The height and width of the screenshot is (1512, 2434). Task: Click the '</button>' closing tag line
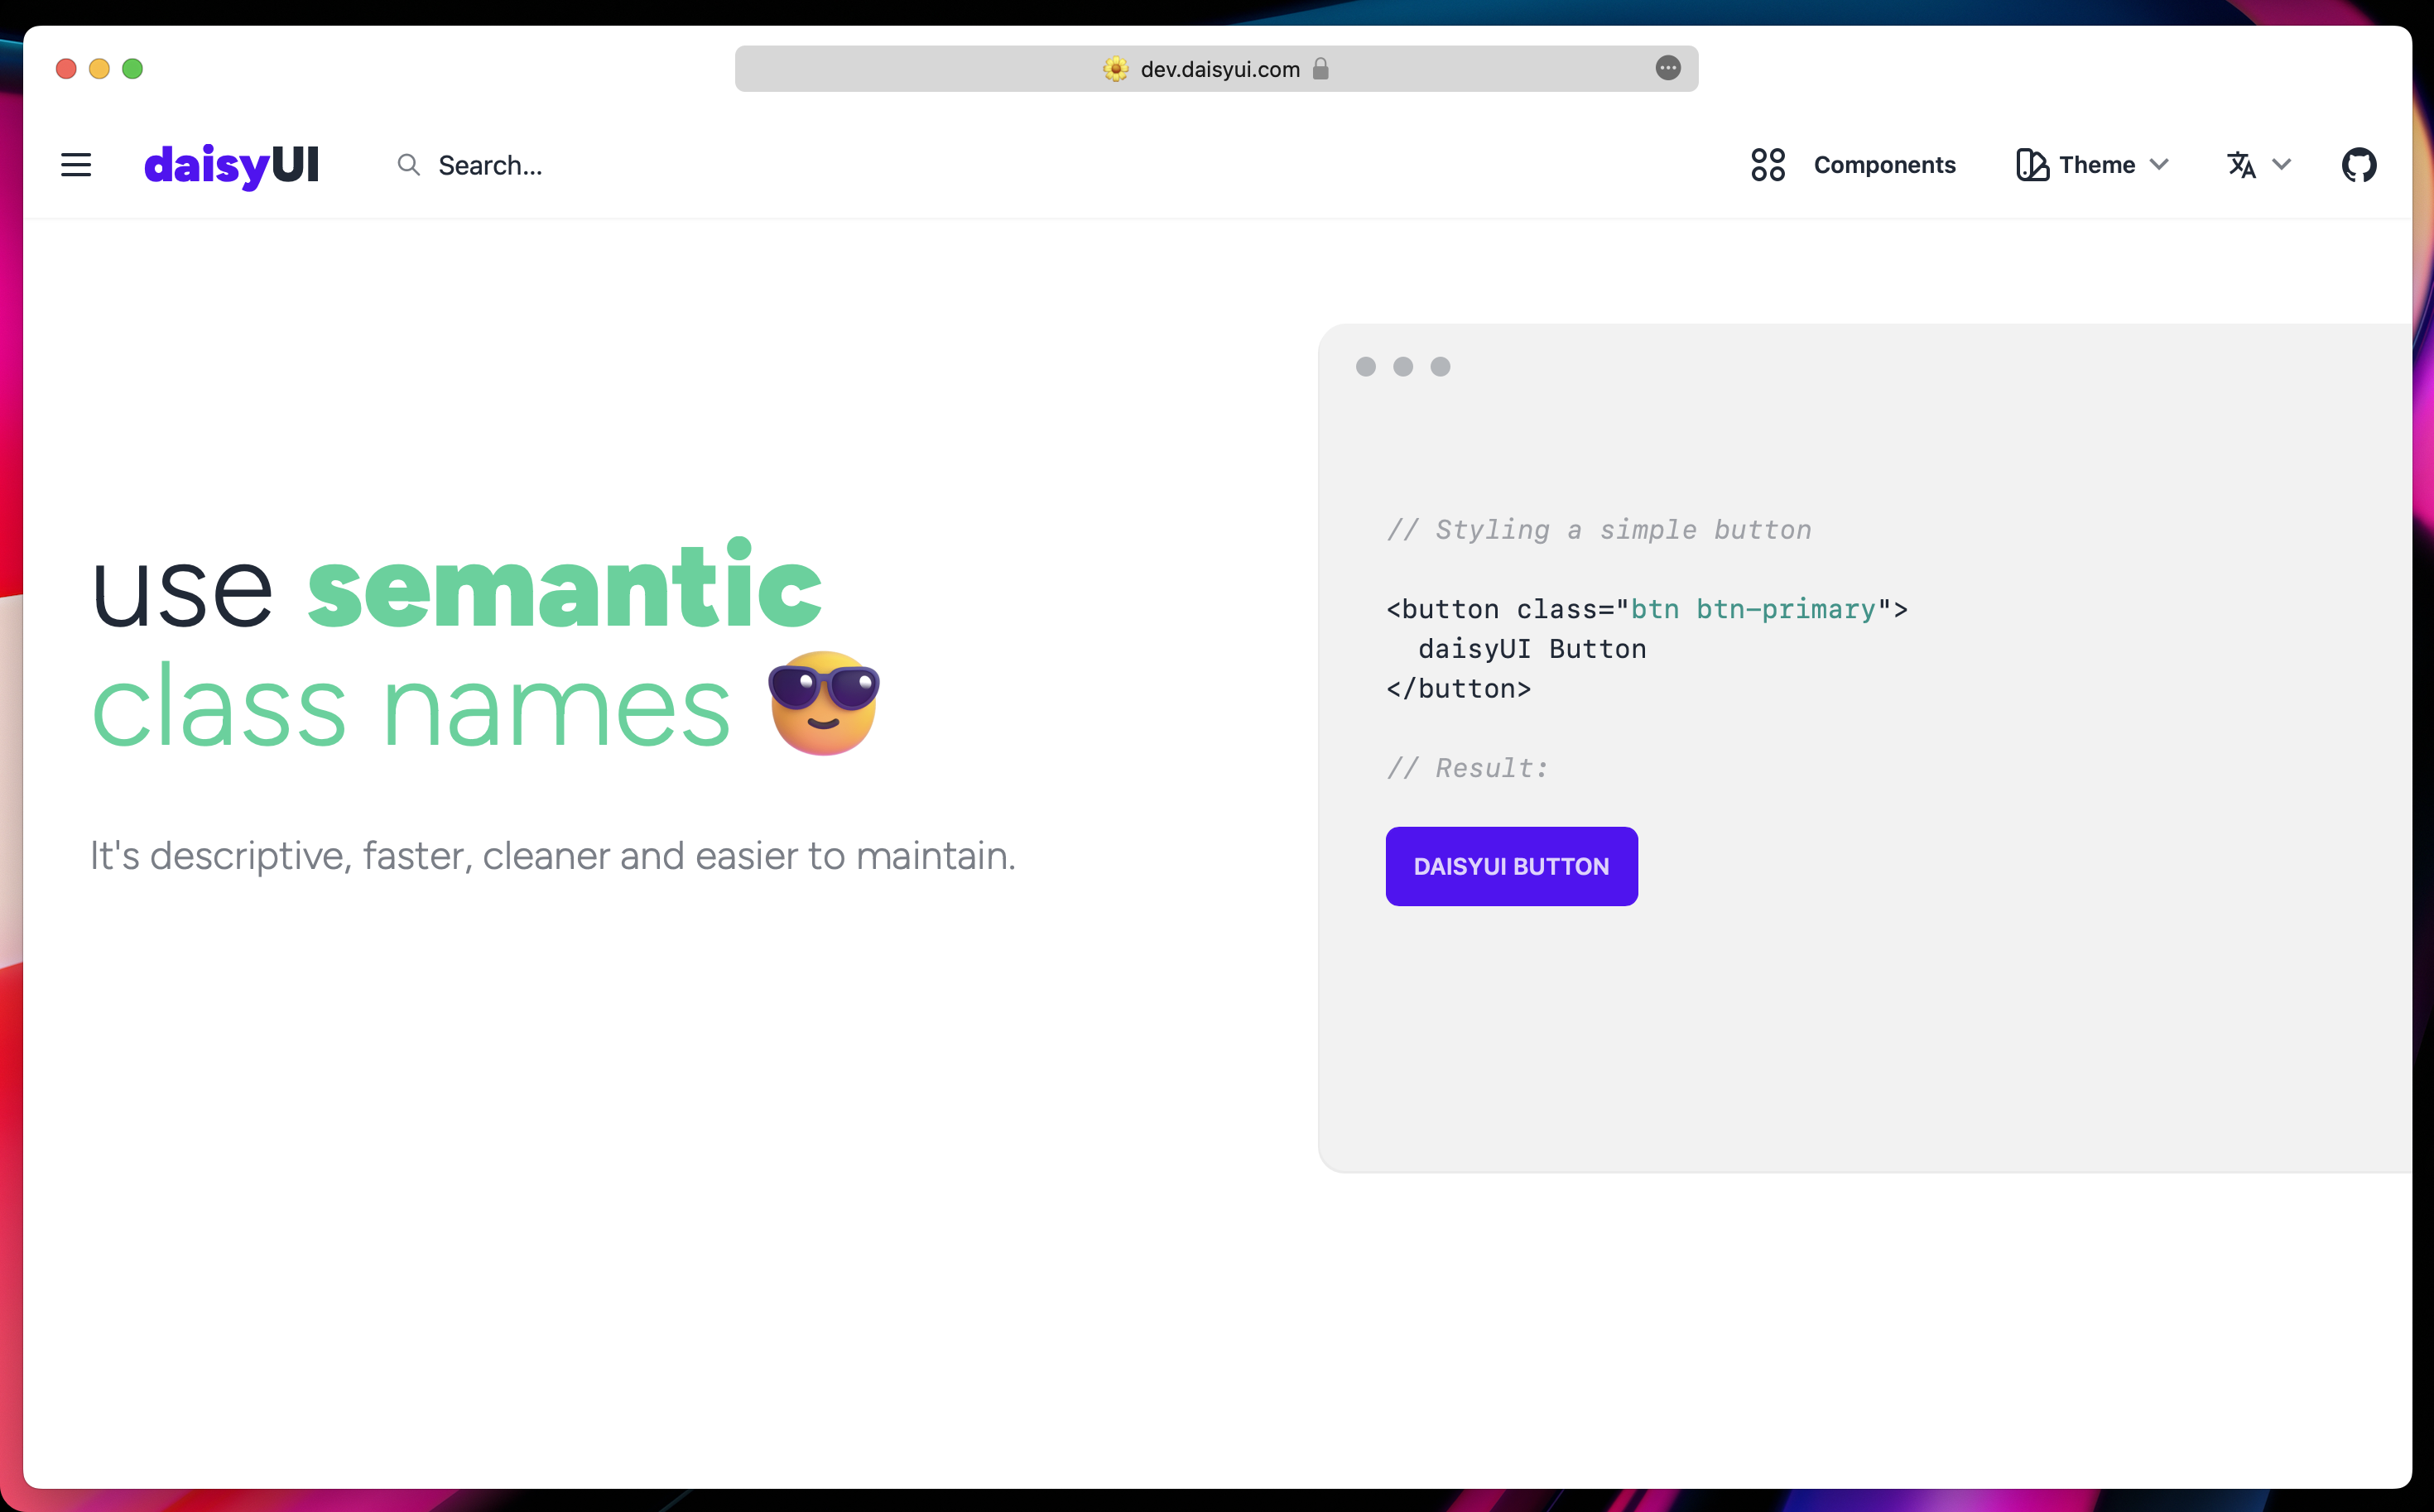pyautogui.click(x=1459, y=689)
